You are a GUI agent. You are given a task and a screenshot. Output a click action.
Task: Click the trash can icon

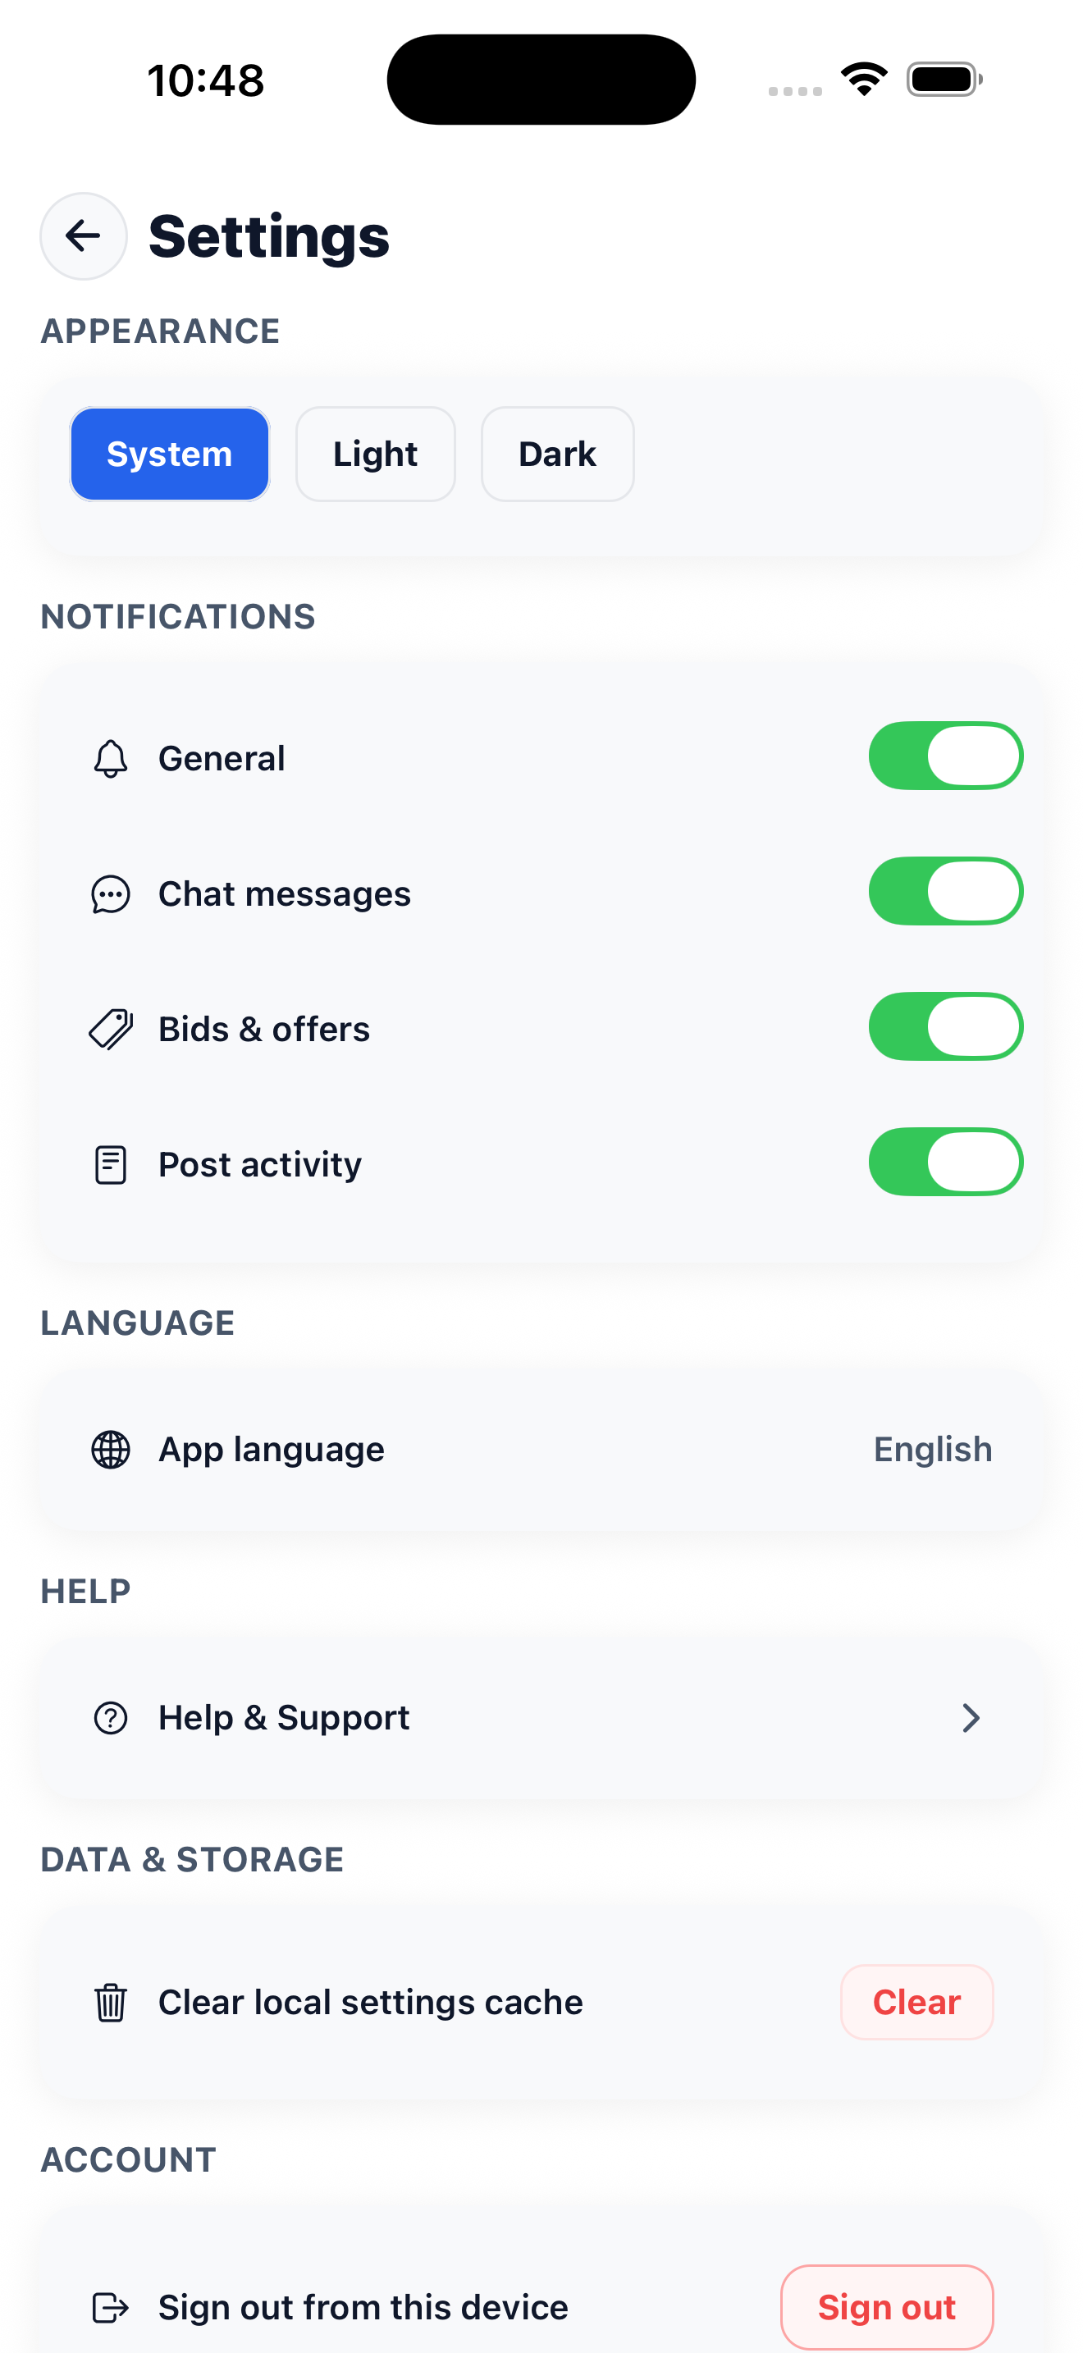click(111, 2002)
